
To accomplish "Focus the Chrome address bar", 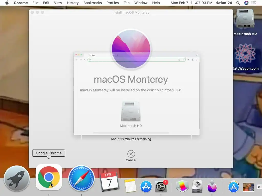I will click(x=137, y=60).
